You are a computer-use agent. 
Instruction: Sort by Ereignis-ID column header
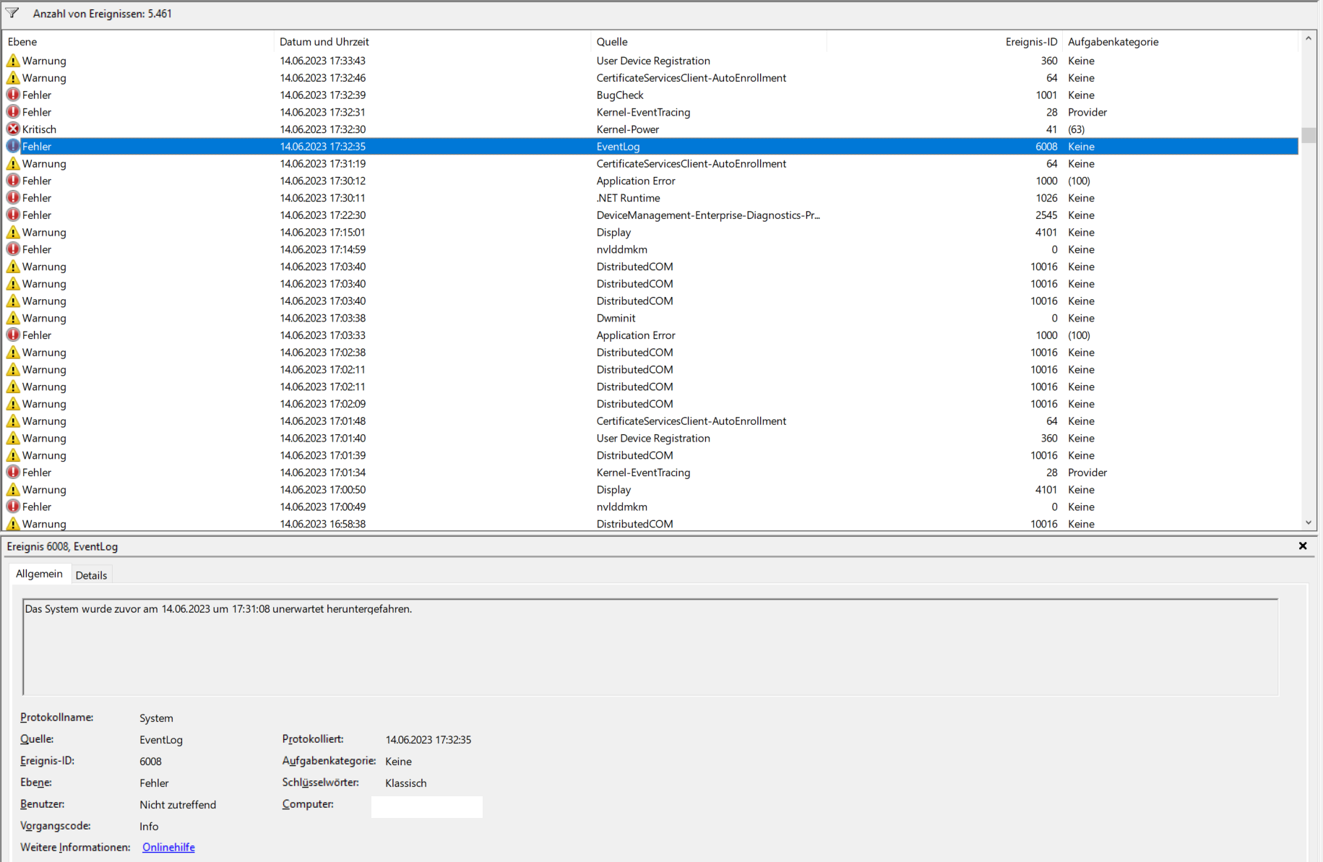click(945, 42)
